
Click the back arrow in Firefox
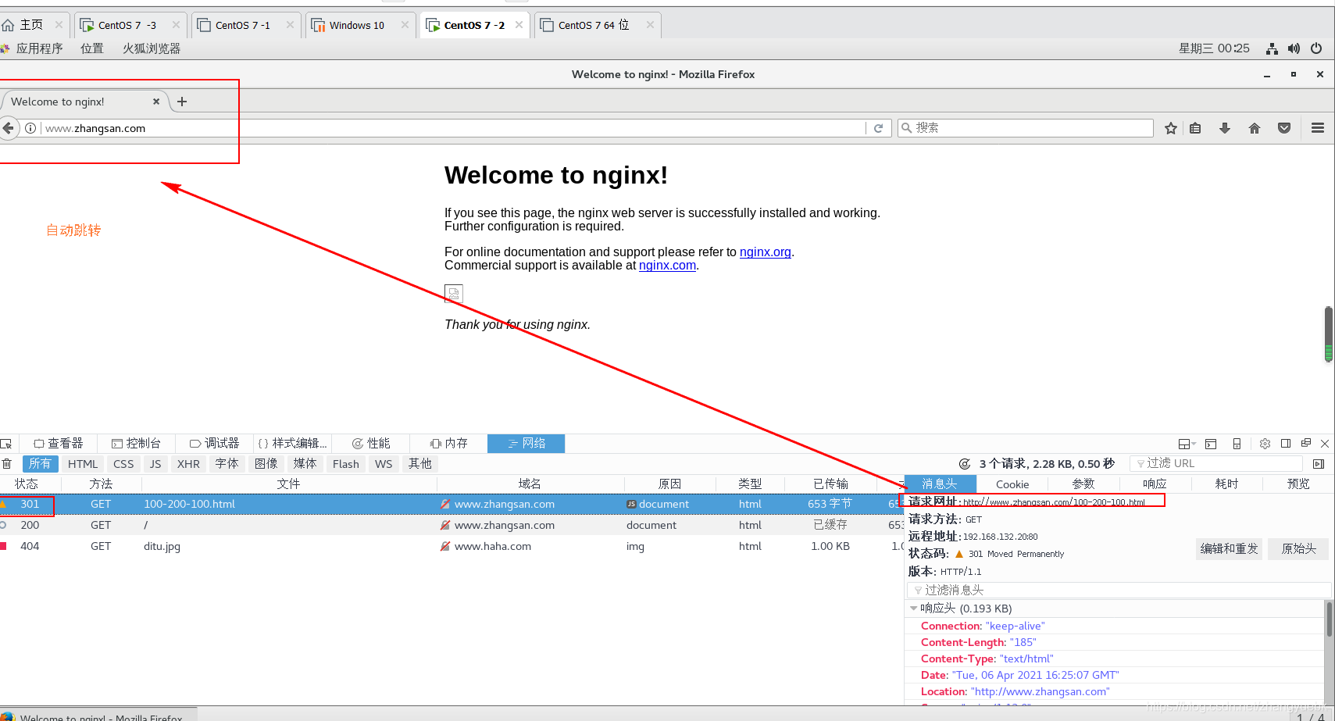[x=8, y=128]
